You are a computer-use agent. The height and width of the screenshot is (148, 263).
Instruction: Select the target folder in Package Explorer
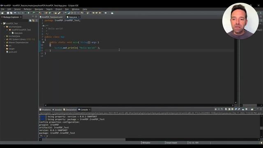tap(10, 49)
